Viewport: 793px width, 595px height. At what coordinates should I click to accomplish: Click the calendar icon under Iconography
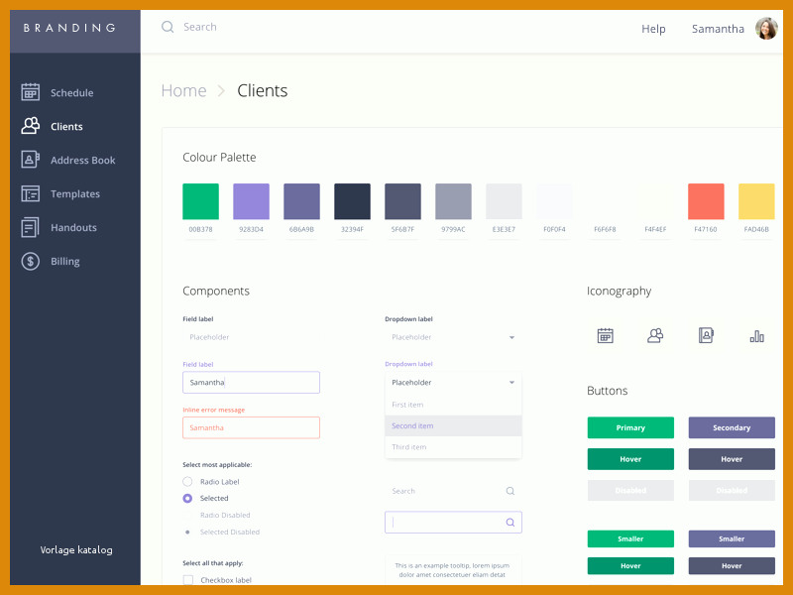605,335
